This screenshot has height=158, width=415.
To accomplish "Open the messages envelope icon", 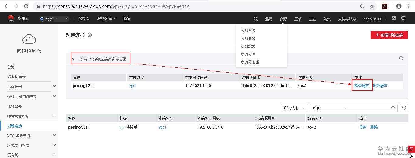I will pos(393,18).
